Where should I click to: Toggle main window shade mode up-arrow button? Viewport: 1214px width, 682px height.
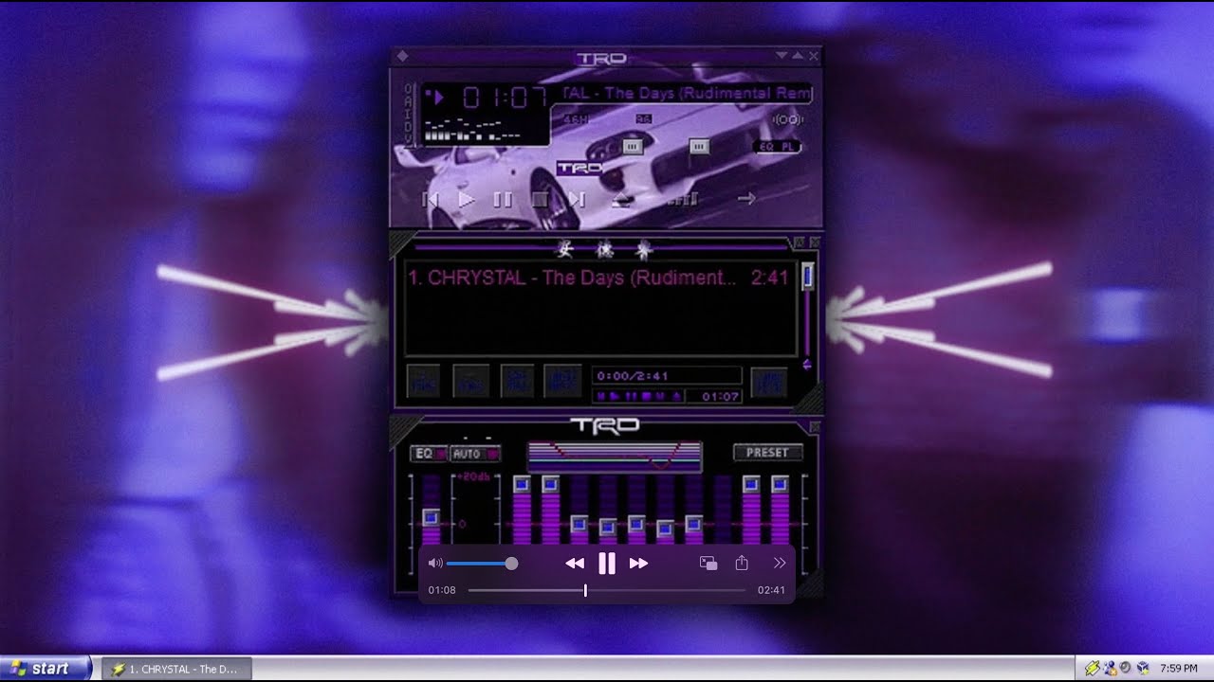point(797,57)
